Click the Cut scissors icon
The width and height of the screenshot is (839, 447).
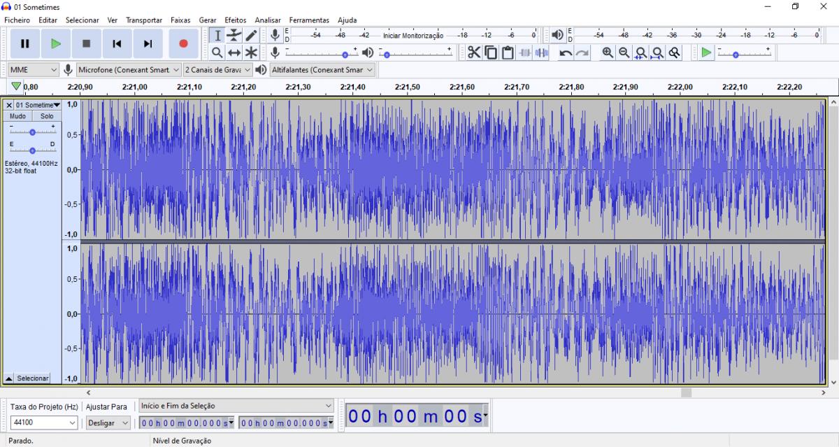coord(474,52)
